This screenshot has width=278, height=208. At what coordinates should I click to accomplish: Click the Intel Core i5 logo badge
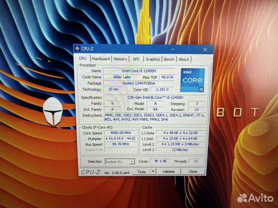(192, 80)
